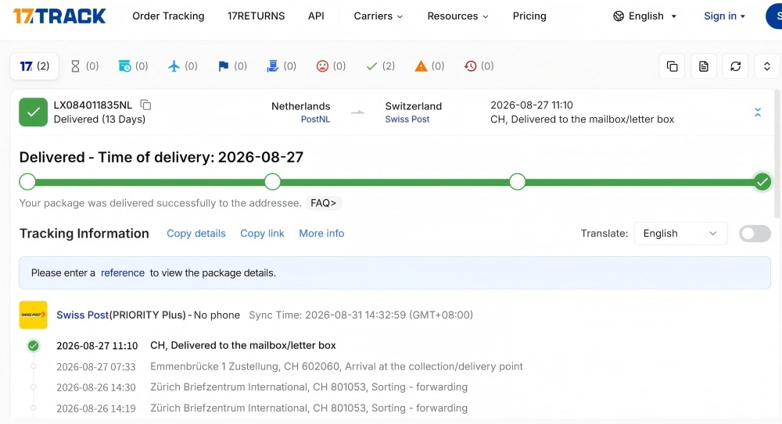Click the copy all numbers toolbar icon

pos(672,66)
